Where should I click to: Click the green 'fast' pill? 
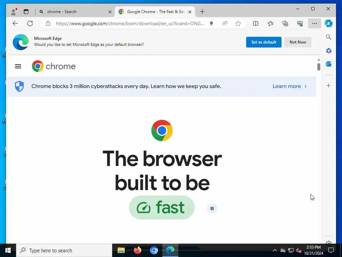(x=162, y=207)
